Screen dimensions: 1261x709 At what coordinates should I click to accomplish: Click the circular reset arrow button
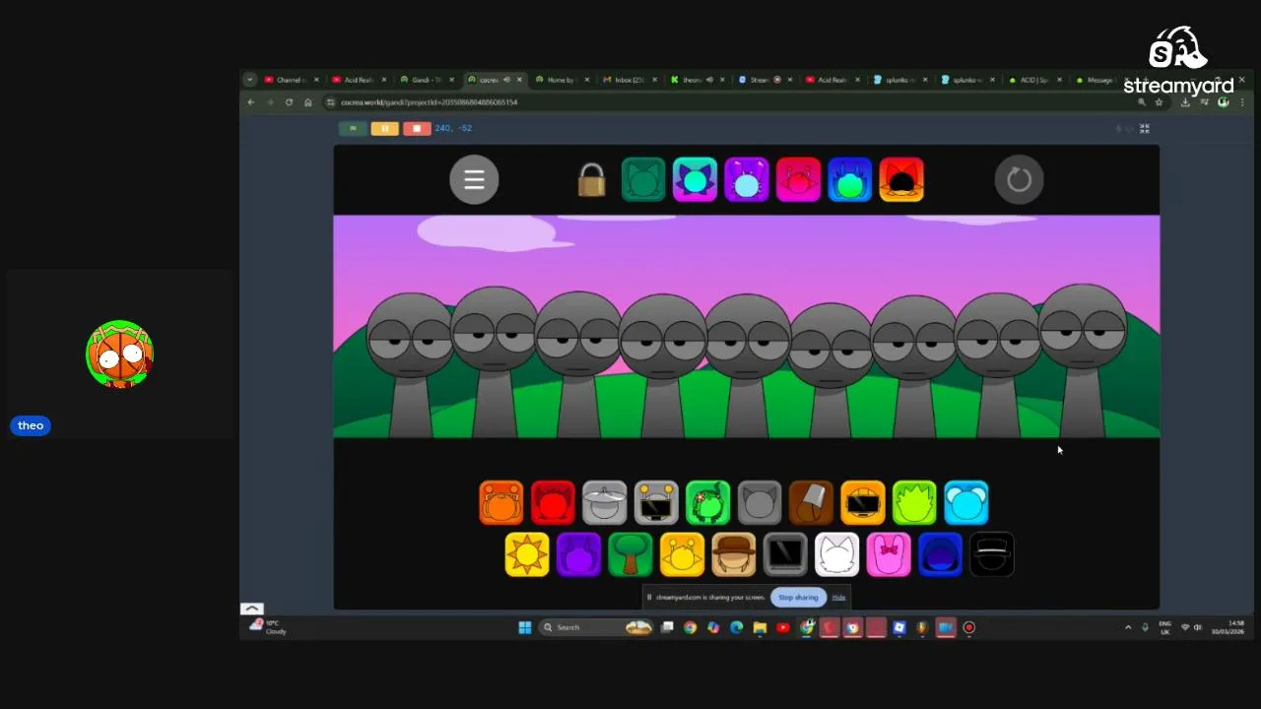[x=1019, y=179]
